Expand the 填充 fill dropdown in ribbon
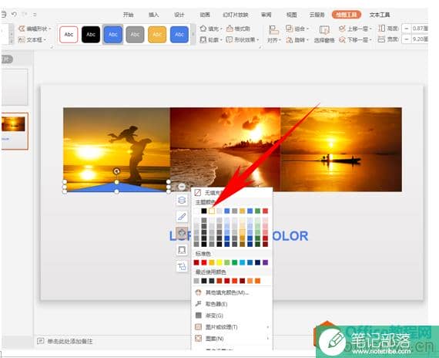 coord(221,29)
